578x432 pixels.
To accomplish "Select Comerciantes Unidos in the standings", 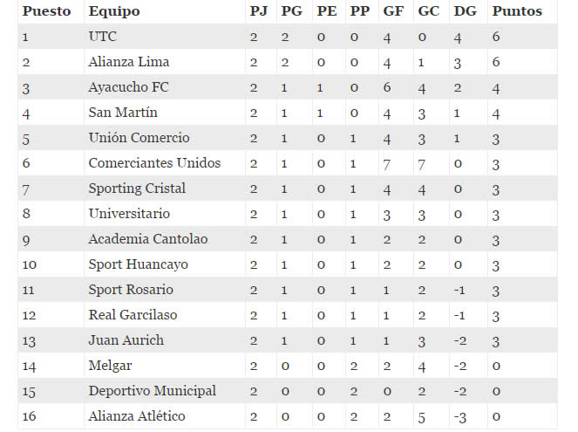I will tap(154, 163).
